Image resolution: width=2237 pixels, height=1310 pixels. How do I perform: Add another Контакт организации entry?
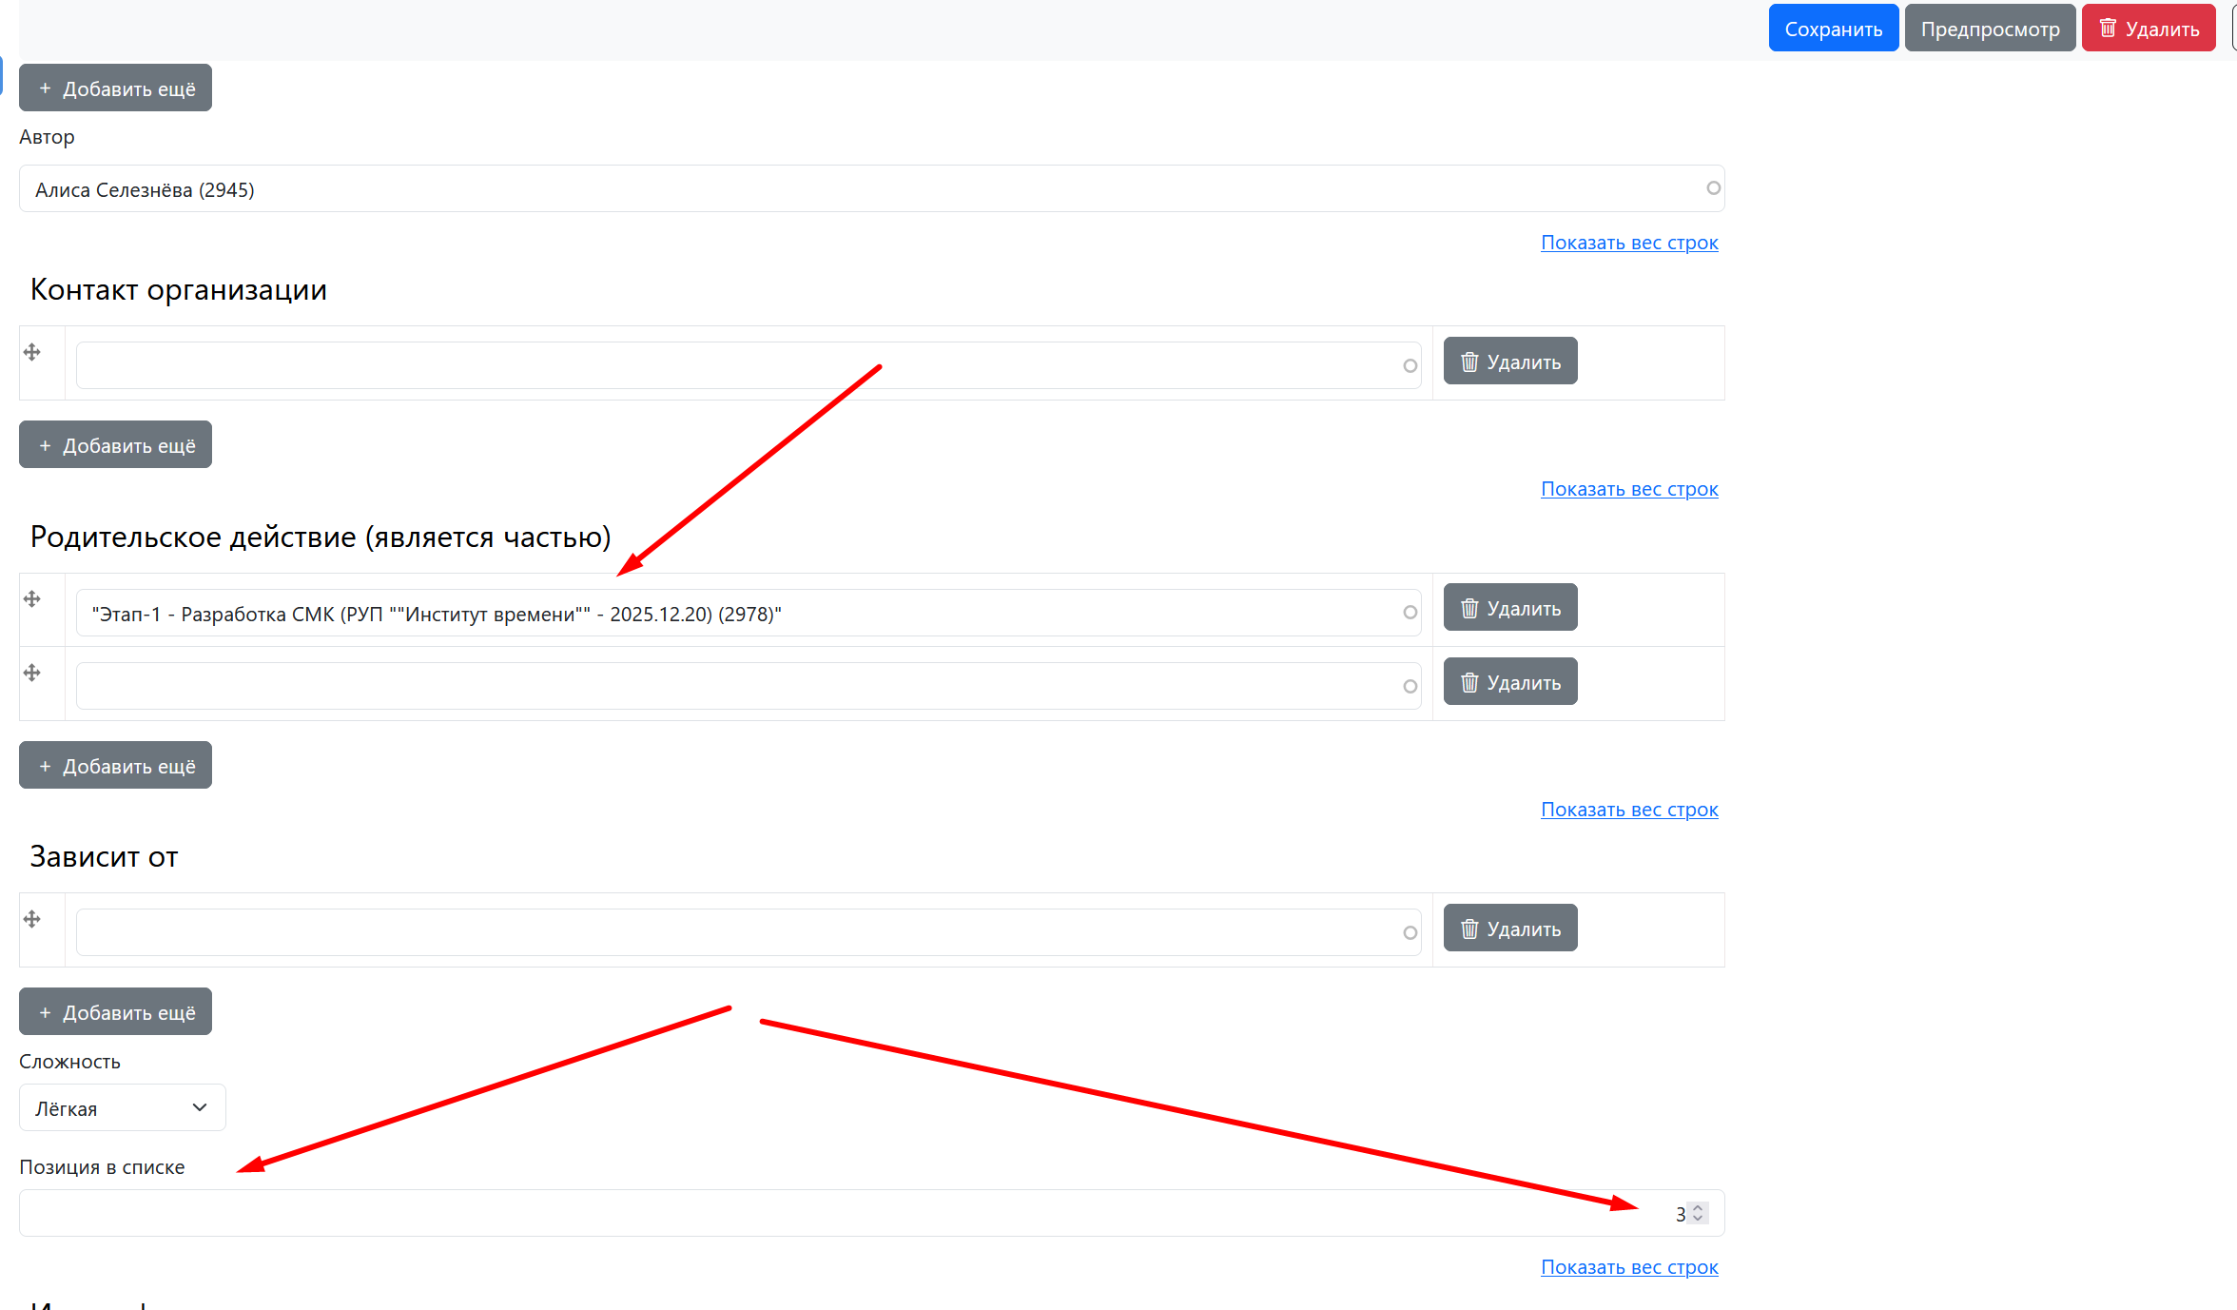point(115,445)
